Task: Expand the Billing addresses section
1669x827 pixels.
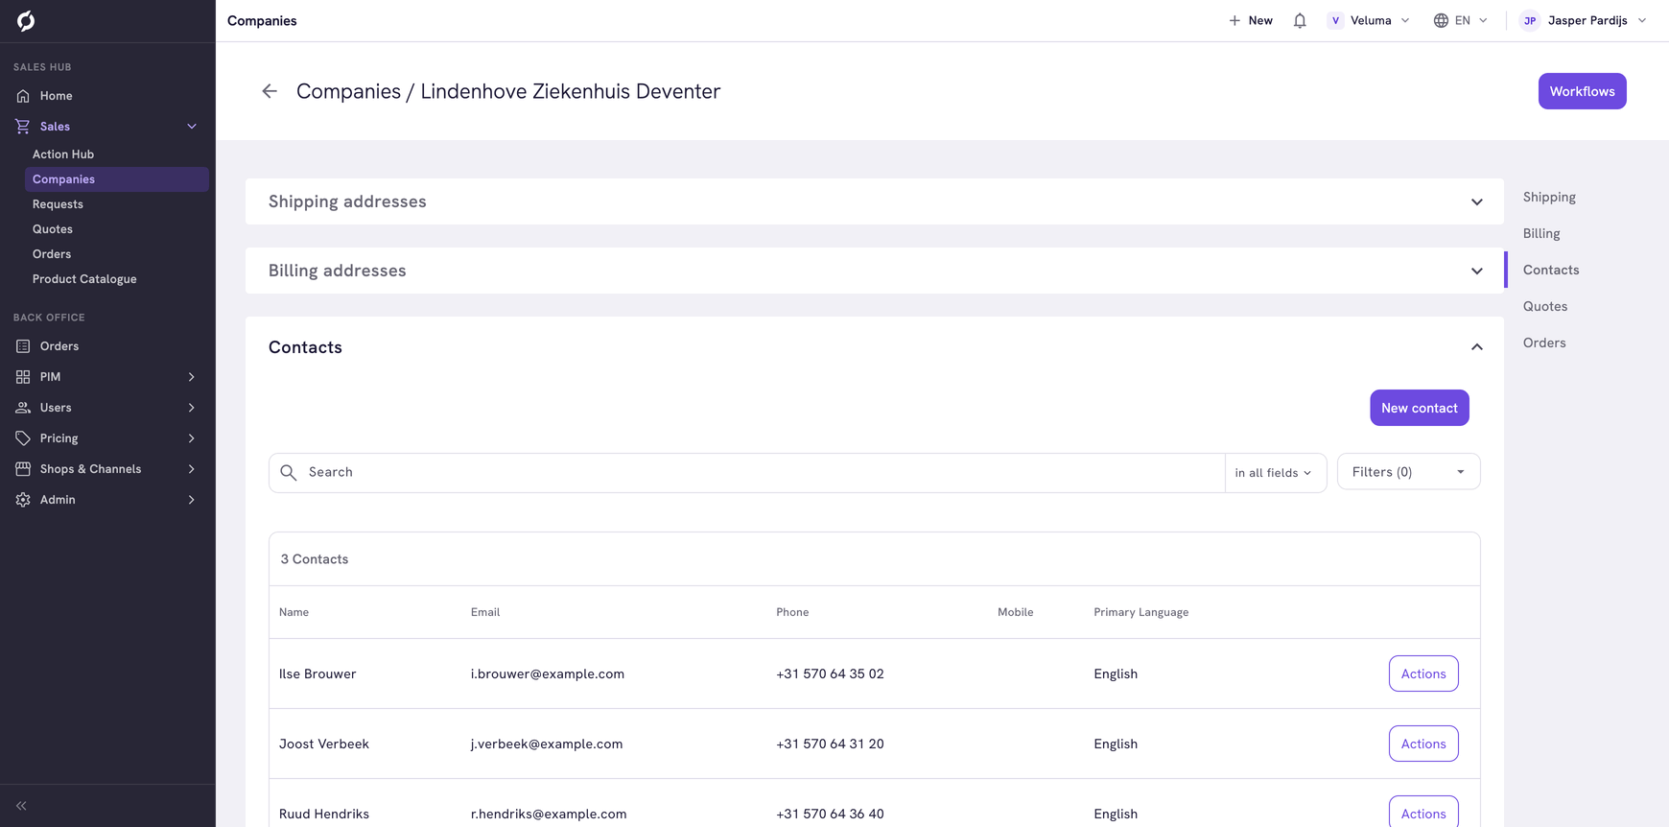Action: pyautogui.click(x=1477, y=271)
